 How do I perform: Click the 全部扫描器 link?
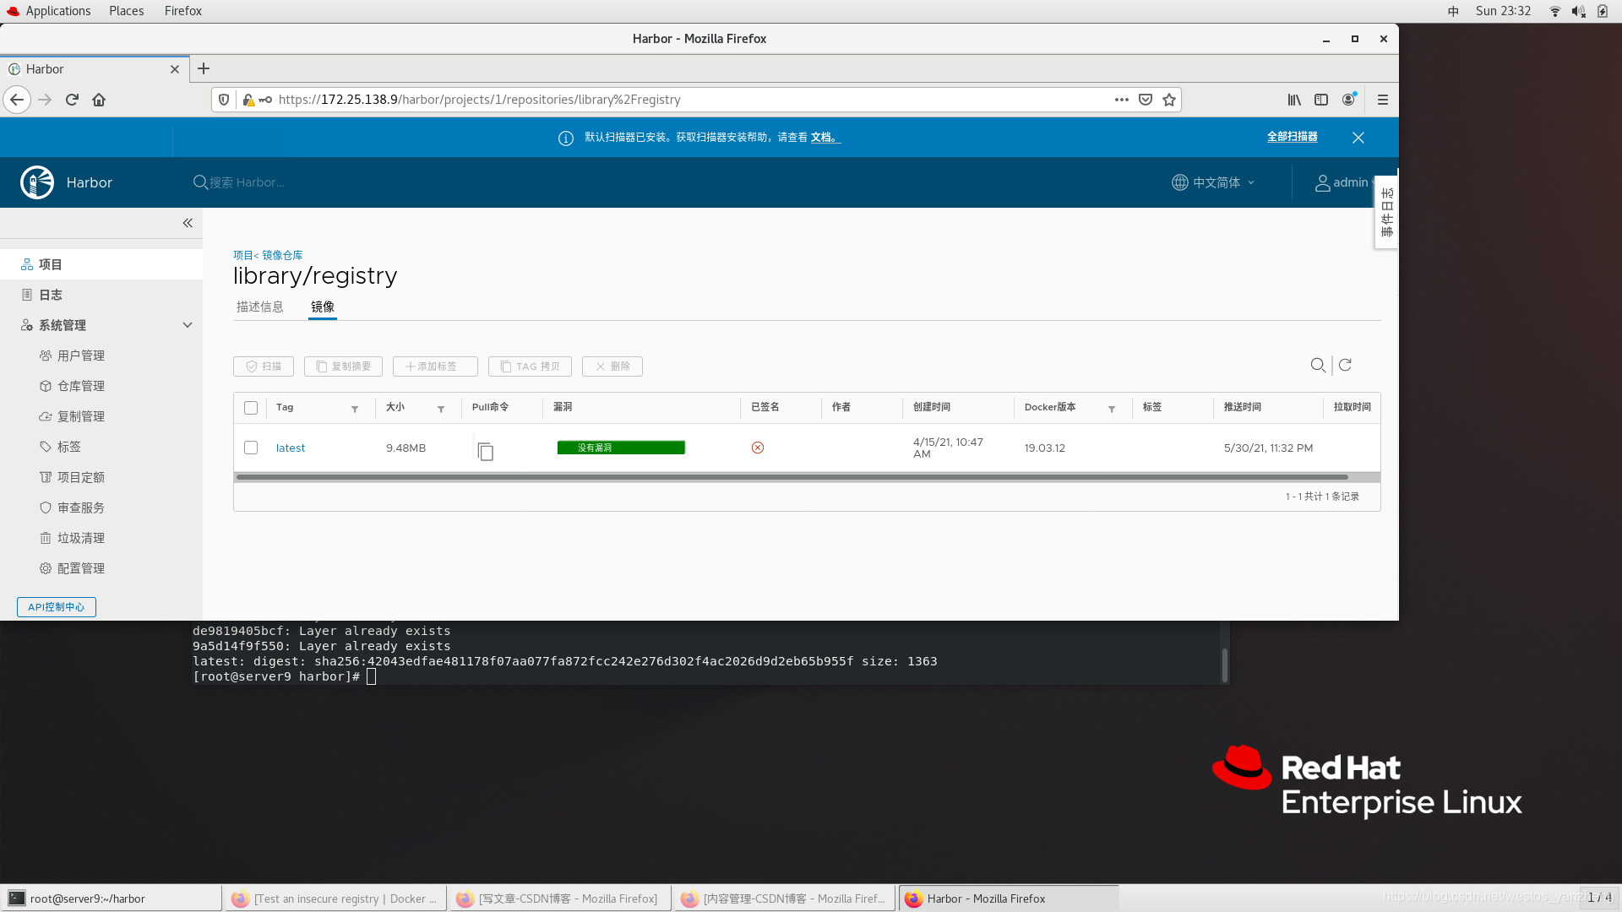(x=1292, y=137)
